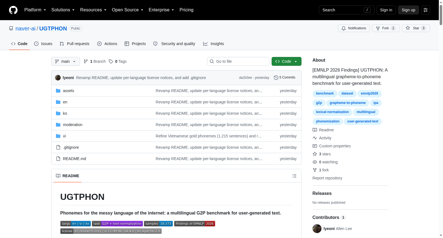Open commit da2b3ee
The image size is (443, 238).
click(245, 78)
